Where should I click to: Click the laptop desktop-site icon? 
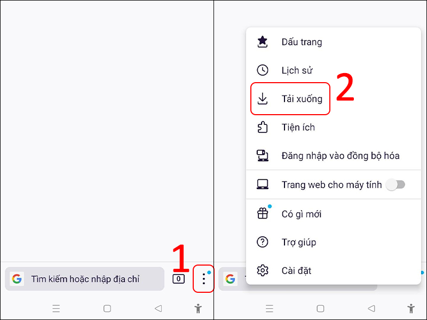263,185
